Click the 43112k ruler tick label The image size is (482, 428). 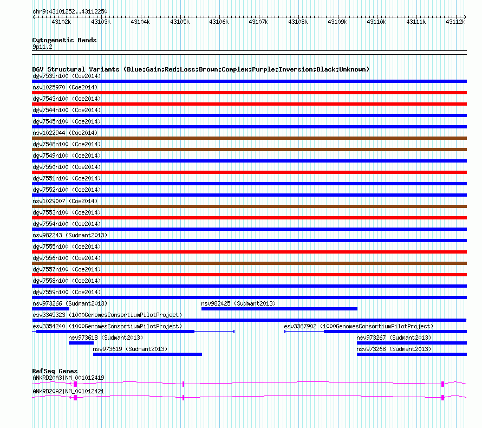pos(455,22)
